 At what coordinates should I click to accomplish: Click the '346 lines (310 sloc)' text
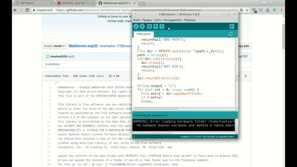tap(89, 76)
